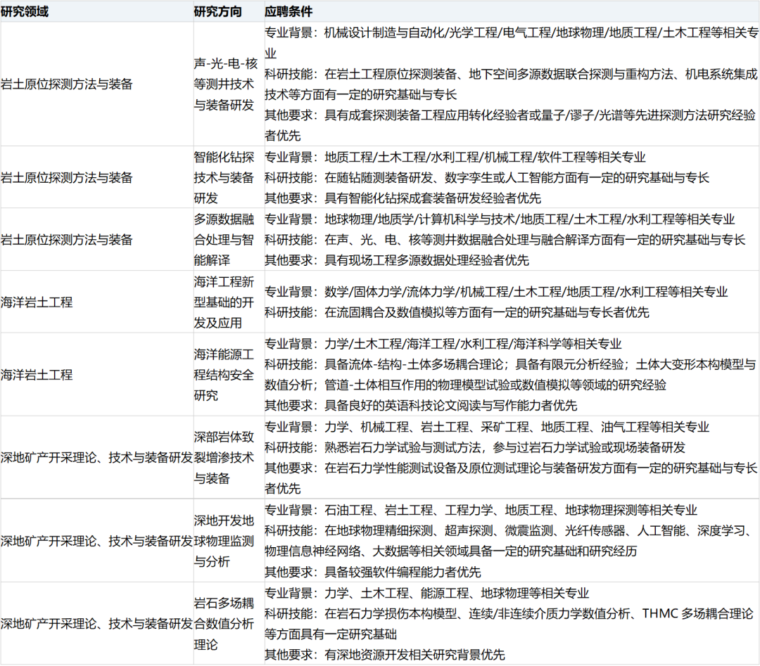Click the 其他要求 line about "英语科技论文阅读与写作能力"
760x666 pixels.
point(421,405)
